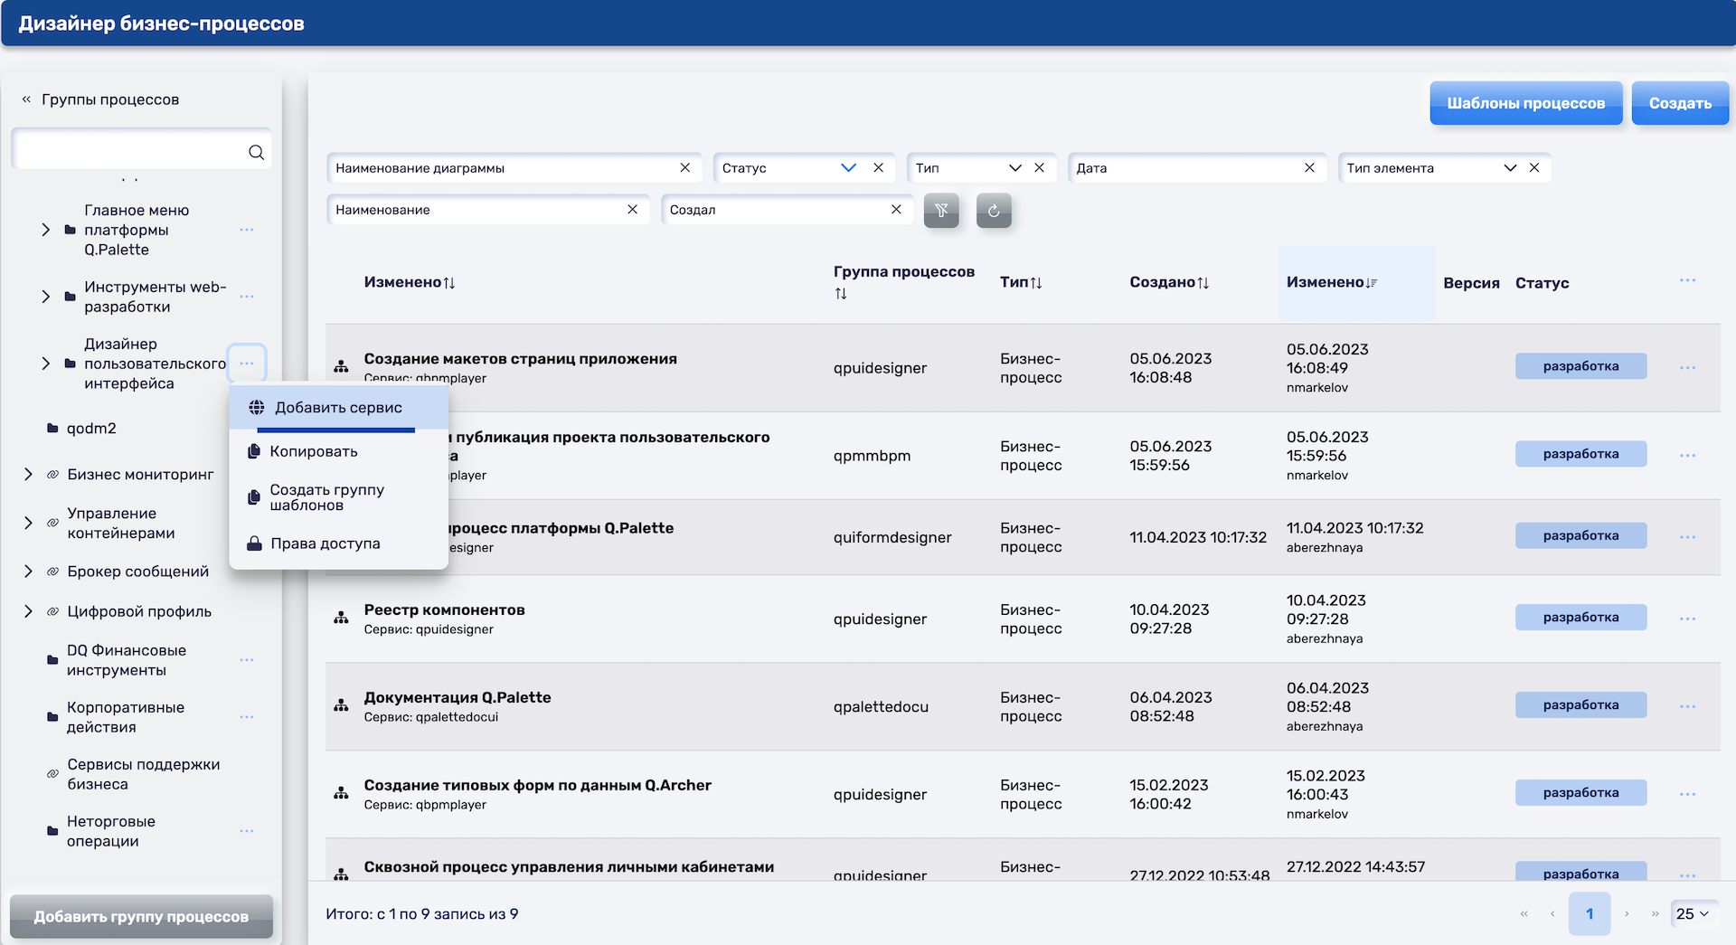1736x945 pixels.
Task: Open the Тип filter dropdown
Action: tap(1014, 167)
